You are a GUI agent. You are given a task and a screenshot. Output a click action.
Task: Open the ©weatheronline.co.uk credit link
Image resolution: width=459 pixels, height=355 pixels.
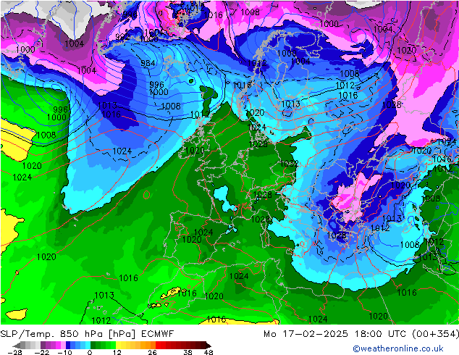[398, 348]
